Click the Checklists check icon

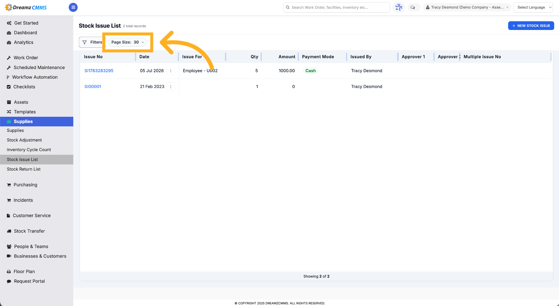9,87
